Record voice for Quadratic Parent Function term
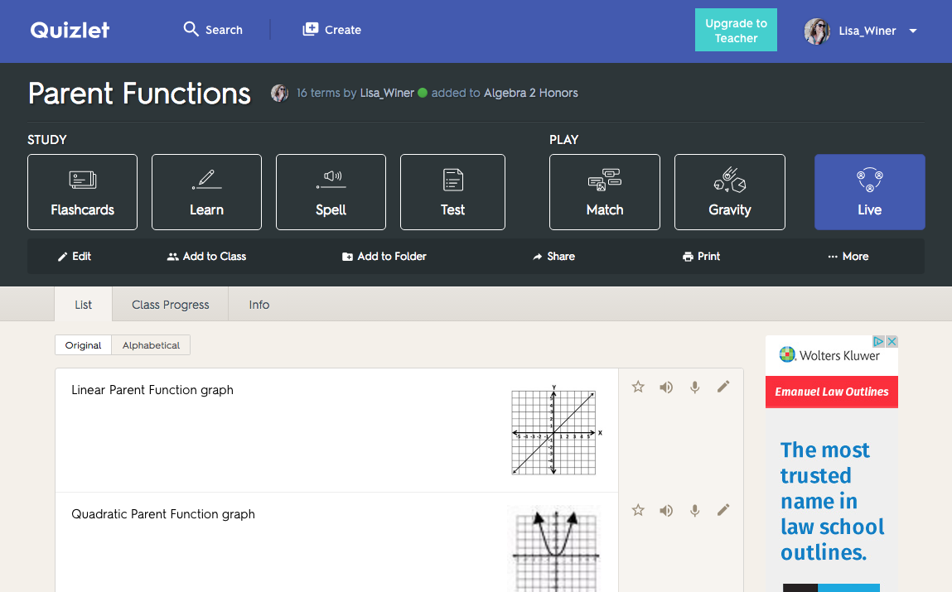952x592 pixels. pyautogui.click(x=694, y=510)
